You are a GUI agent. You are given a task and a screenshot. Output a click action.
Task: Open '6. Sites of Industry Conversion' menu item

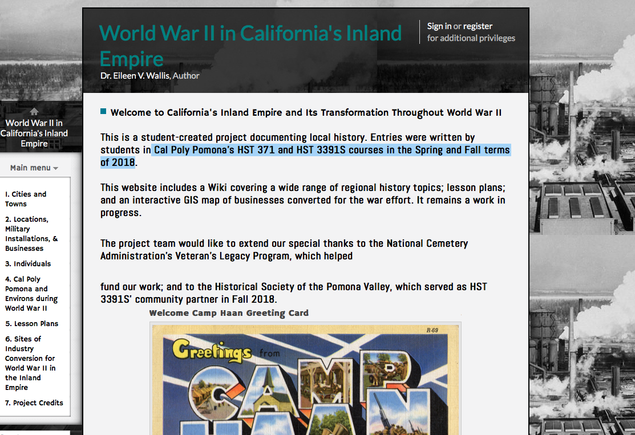(x=30, y=363)
